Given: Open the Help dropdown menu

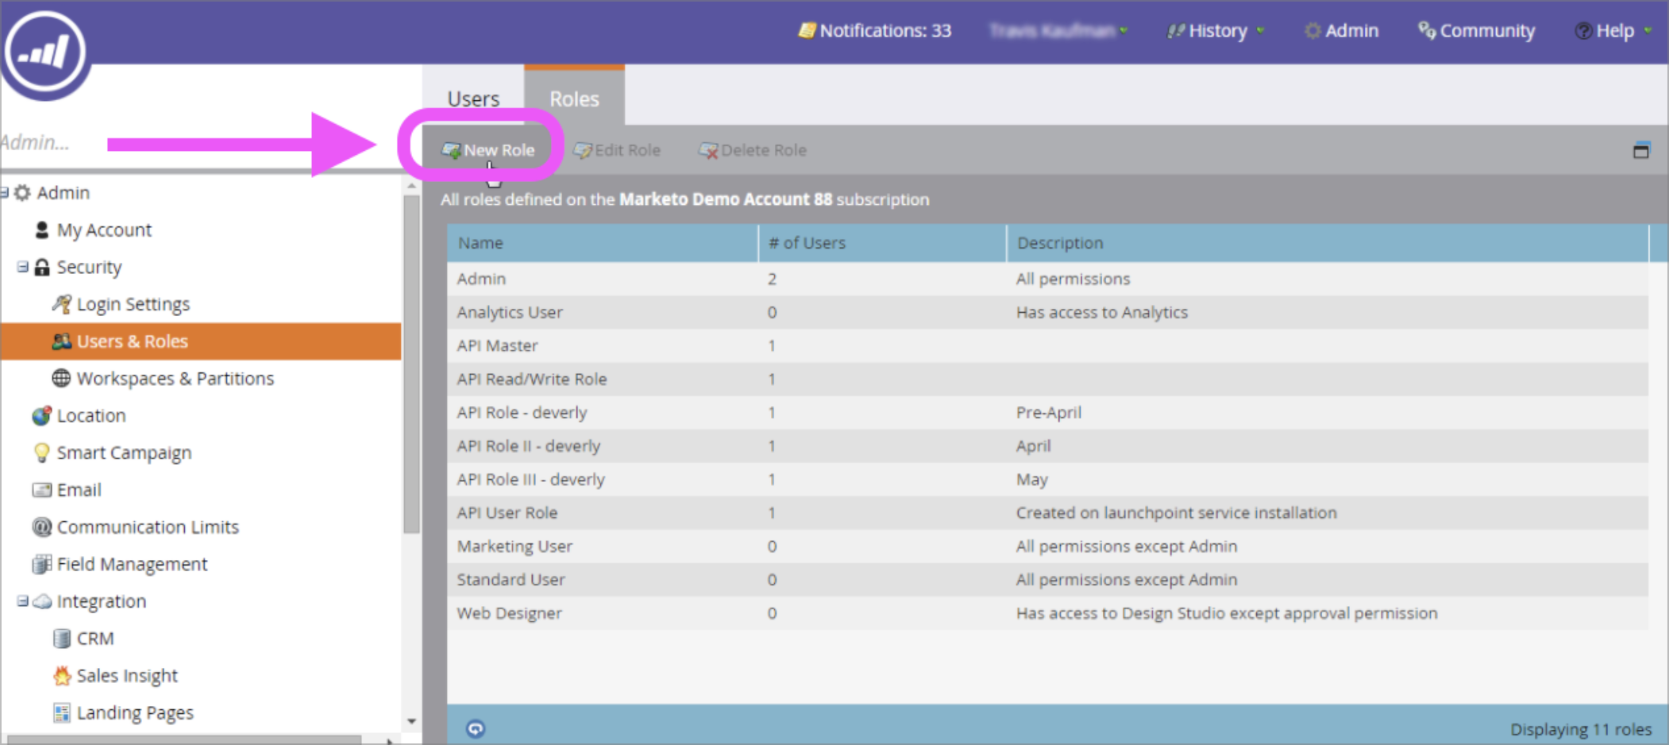Looking at the screenshot, I should point(1614,31).
